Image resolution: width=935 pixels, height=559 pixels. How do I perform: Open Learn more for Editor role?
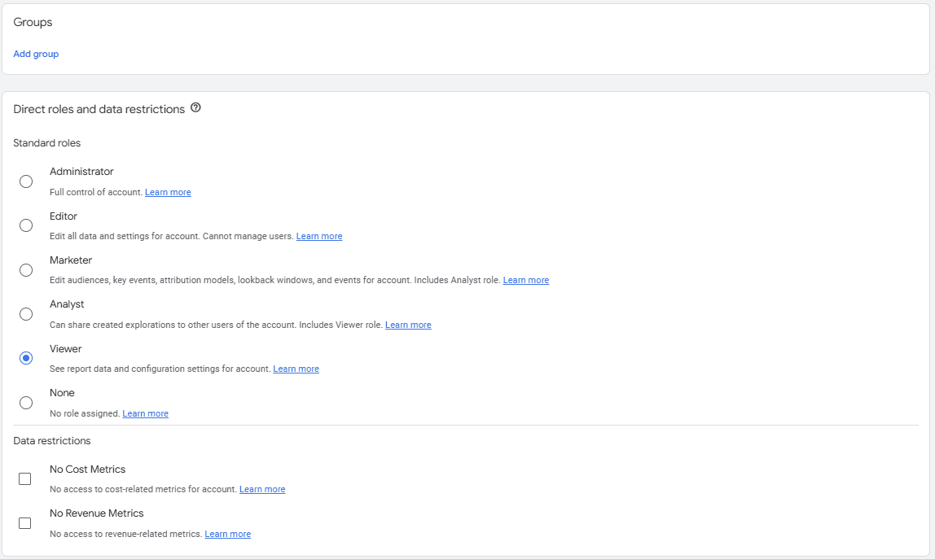[x=319, y=236]
